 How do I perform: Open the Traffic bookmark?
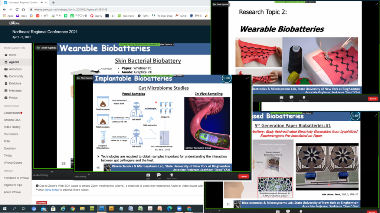(x=143, y=16)
